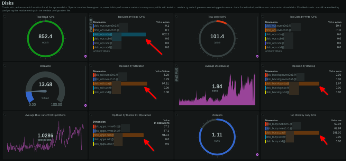Click the purple anomaly icon in Utilization %time gauge
This screenshot has height=161, width=346.
85,105
